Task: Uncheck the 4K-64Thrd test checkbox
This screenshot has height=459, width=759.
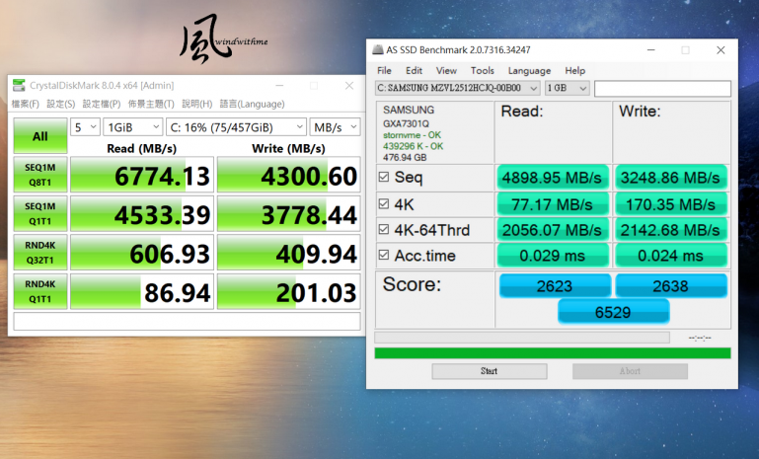Action: coord(384,230)
